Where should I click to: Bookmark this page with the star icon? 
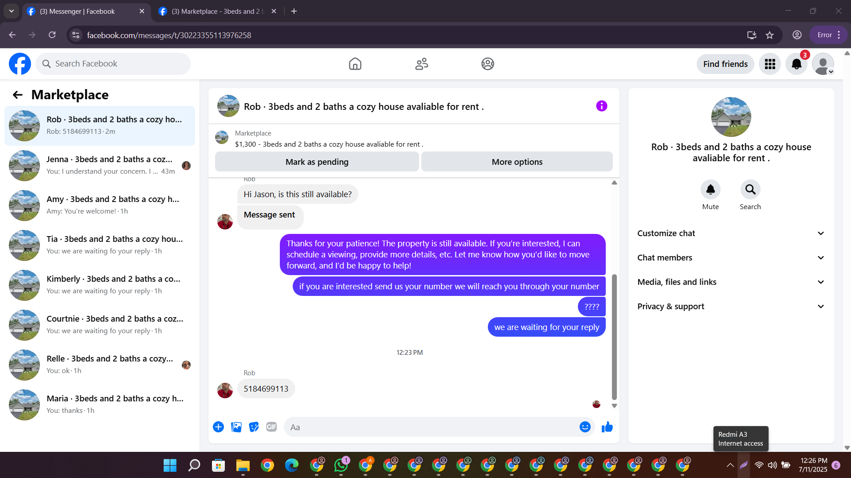(769, 35)
